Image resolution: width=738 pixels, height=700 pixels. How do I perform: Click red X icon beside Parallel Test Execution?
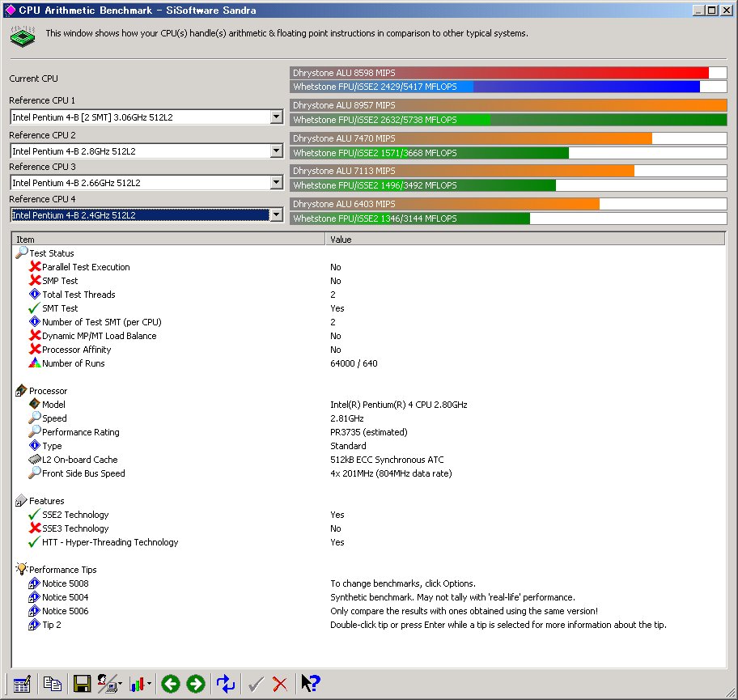coord(35,266)
